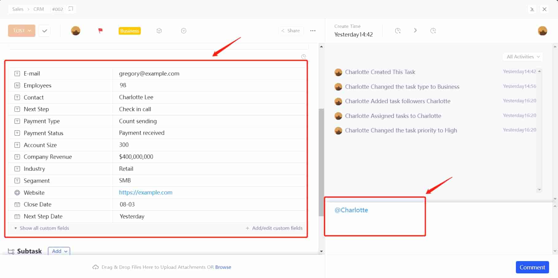Click the Website globe icon
558x278 pixels.
coord(17,193)
